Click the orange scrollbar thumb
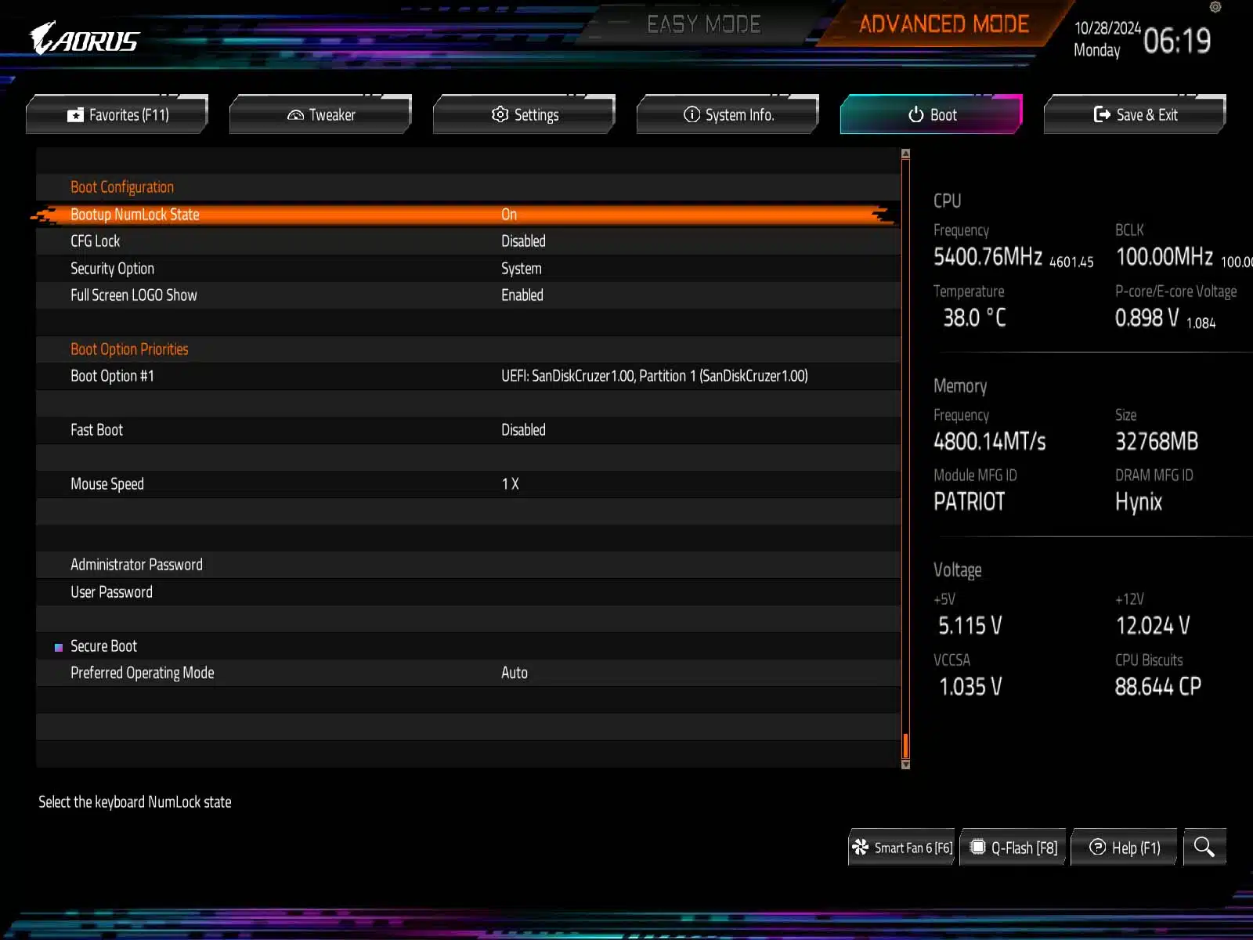The height and width of the screenshot is (940, 1253). 905,746
